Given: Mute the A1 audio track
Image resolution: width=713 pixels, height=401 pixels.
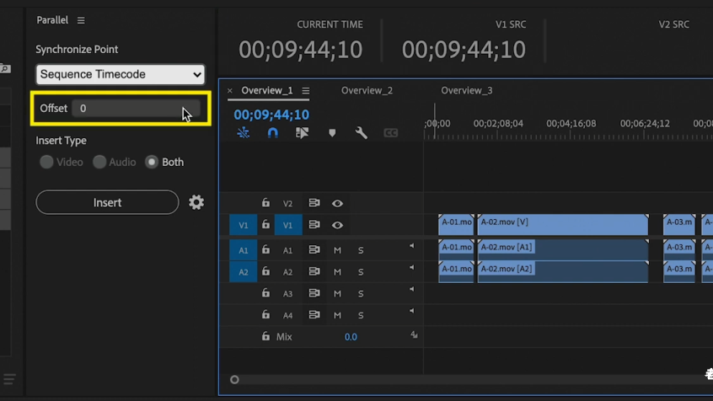Looking at the screenshot, I should point(337,250).
